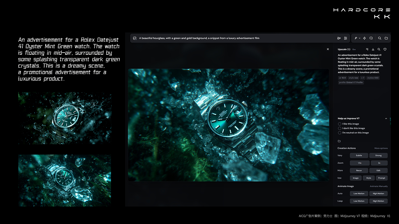Click the Auto Low Motion button
399x224 pixels.
(359, 194)
